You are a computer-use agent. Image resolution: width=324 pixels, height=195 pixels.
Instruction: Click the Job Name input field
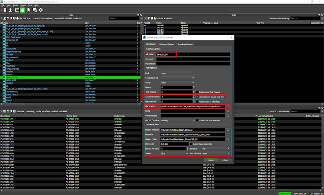[193, 55]
